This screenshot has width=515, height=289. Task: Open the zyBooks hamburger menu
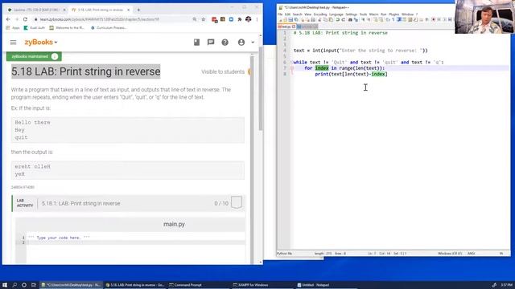coord(13,43)
